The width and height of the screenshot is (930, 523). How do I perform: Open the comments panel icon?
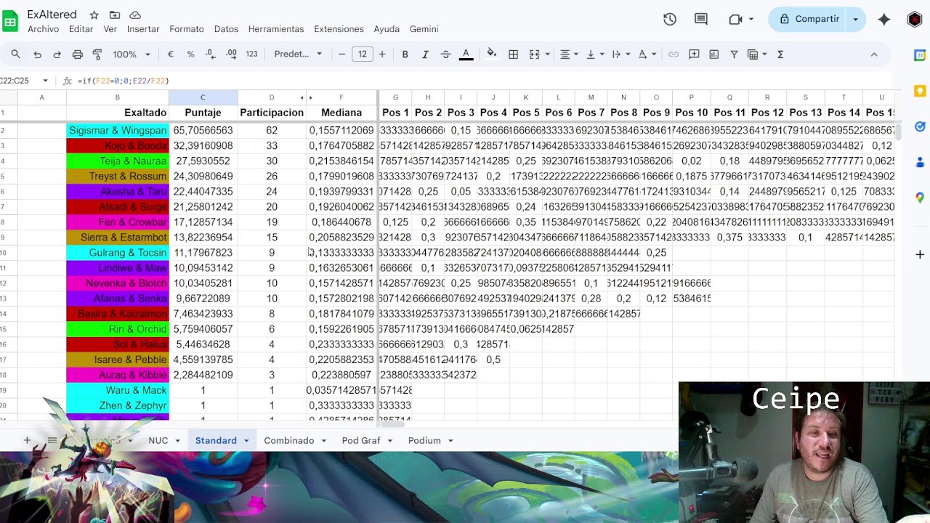(701, 20)
